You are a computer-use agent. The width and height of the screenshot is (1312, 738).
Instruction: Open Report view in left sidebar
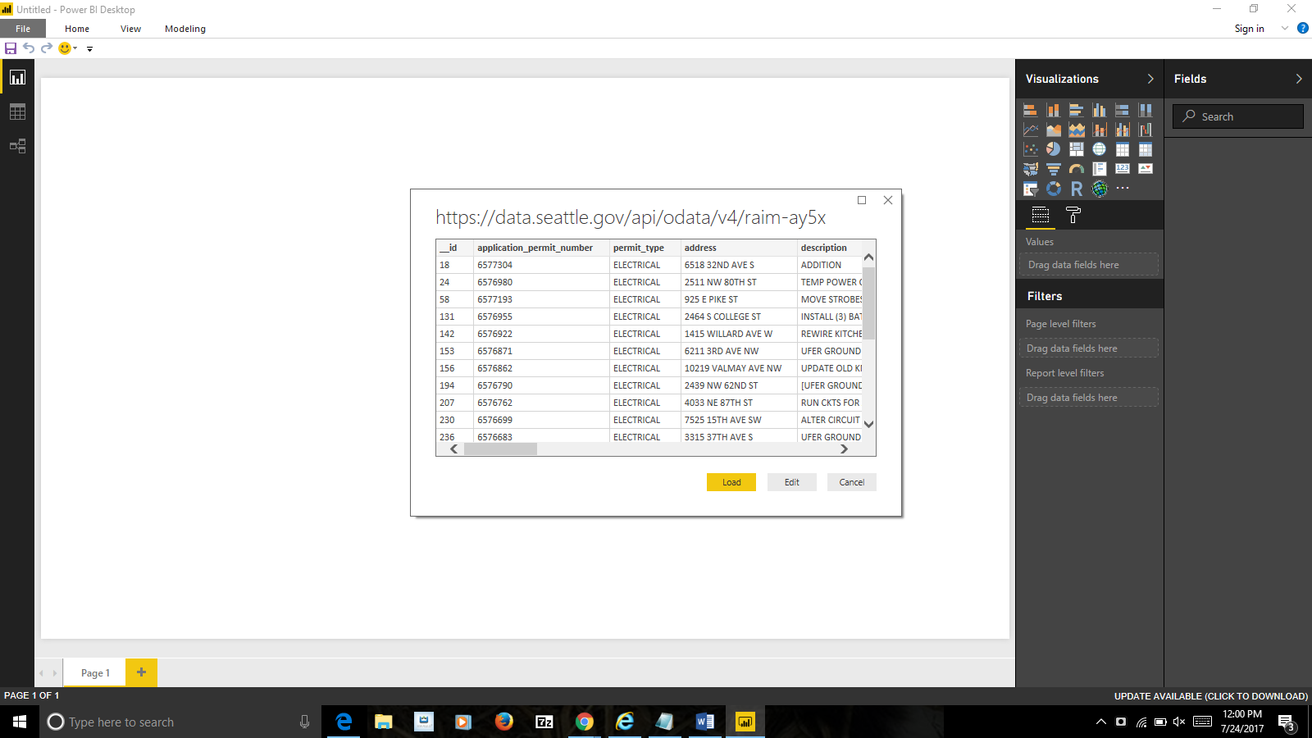17,78
